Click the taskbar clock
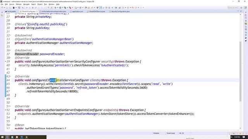This screenshot has width=248, height=139. tap(237, 137)
